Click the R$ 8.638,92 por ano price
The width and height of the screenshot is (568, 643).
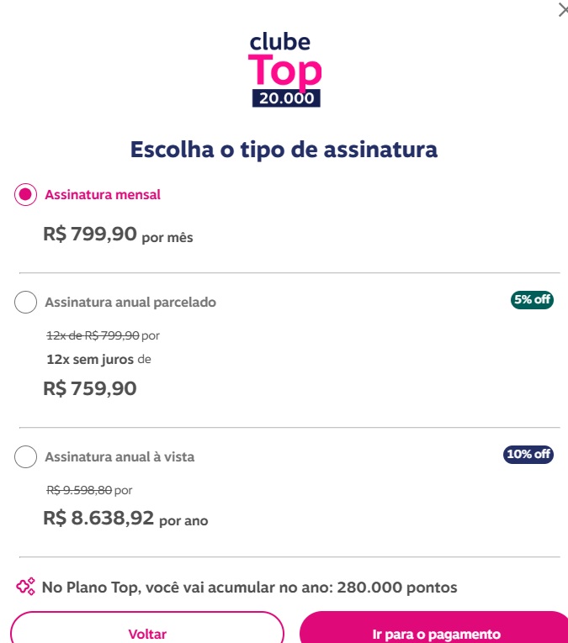tap(125, 519)
